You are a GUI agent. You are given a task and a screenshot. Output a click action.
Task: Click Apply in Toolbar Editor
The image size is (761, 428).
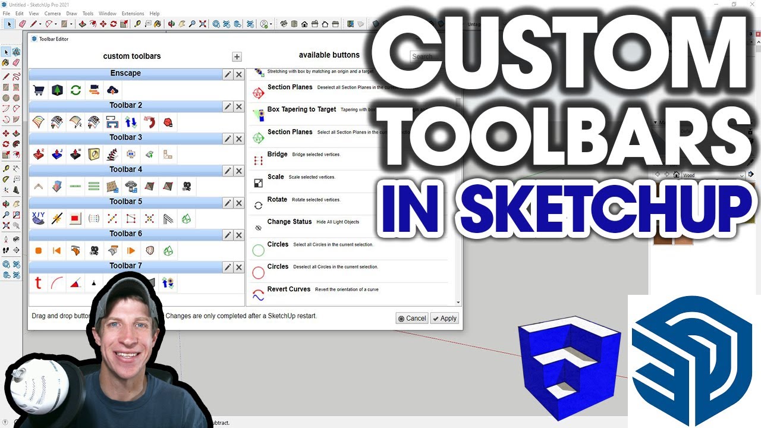(x=445, y=319)
